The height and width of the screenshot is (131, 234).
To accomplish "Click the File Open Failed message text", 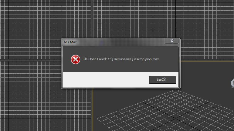I will 120,59.
